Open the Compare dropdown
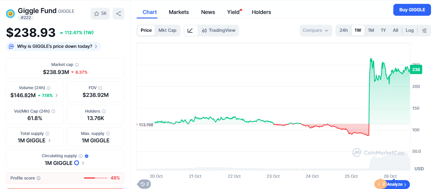Viewport: 434px width, 189px height. [x=316, y=30]
